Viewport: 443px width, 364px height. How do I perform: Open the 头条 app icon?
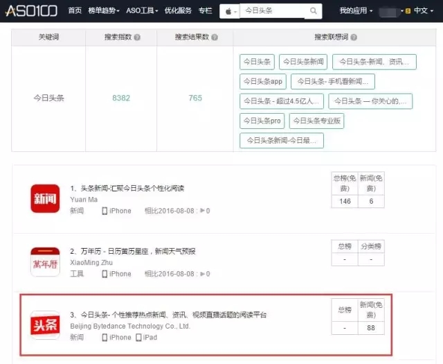tap(45, 325)
